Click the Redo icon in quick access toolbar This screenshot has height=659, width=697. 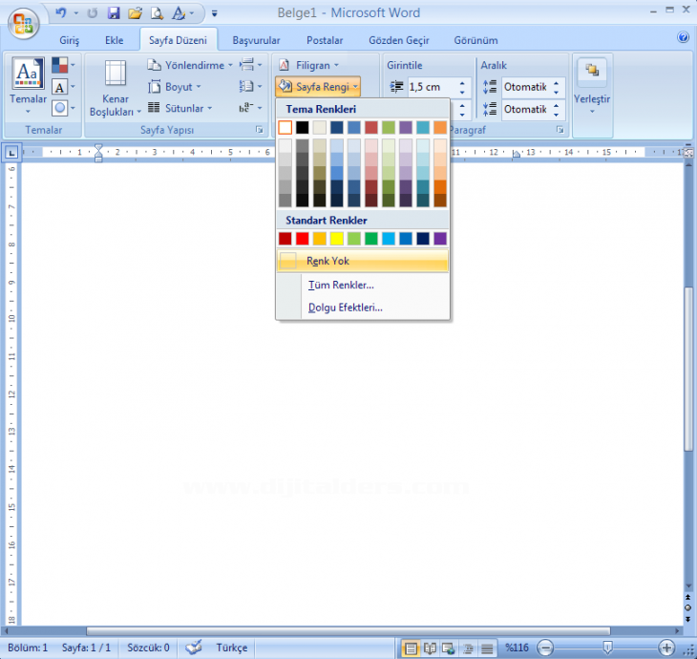(92, 13)
